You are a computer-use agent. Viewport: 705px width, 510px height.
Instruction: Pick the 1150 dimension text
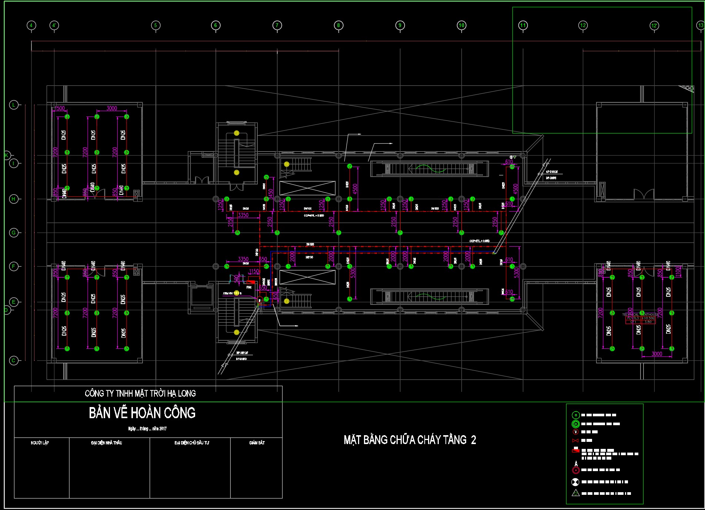[254, 271]
